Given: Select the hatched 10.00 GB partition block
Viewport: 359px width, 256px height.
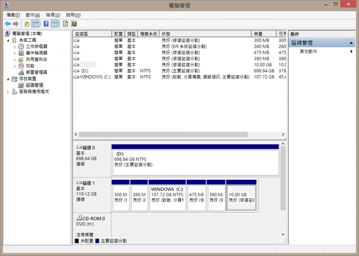Looking at the screenshot, I should click(x=241, y=195).
